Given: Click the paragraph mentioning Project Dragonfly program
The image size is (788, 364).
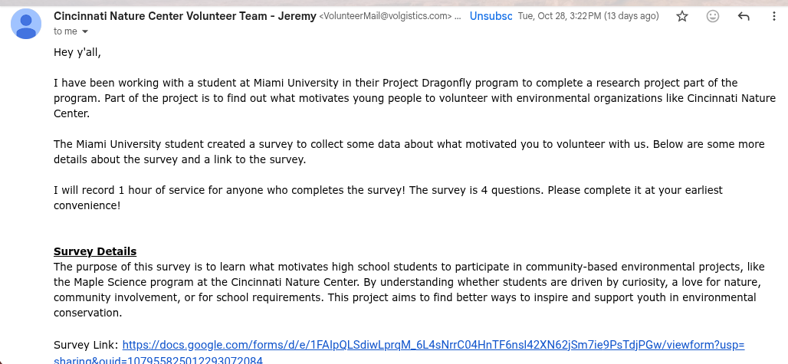Looking at the screenshot, I should point(383,98).
